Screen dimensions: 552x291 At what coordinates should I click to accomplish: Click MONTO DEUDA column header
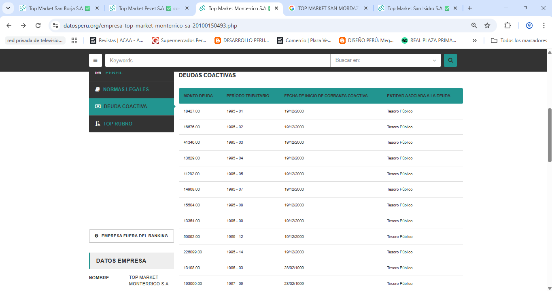tap(198, 96)
